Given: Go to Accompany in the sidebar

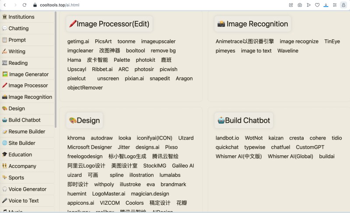Looking at the screenshot, I should (27, 166).
